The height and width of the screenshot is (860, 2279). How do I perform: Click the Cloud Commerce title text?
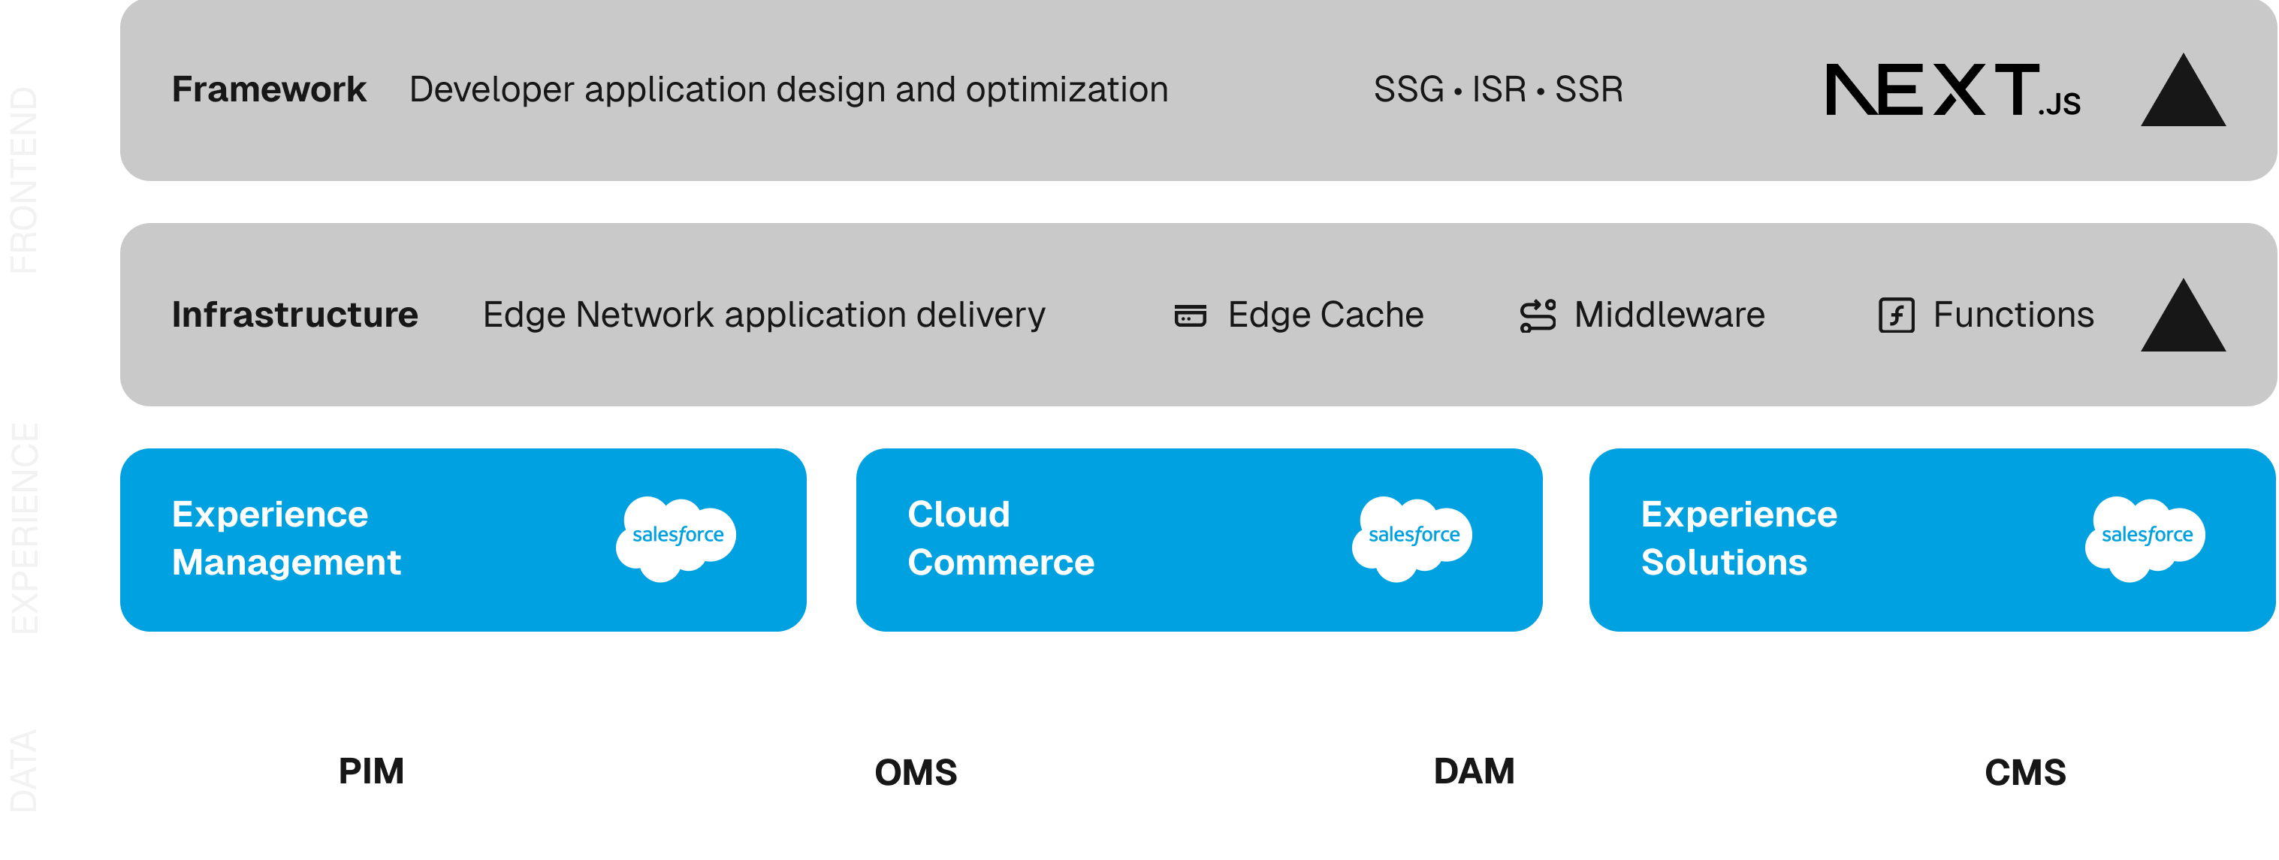point(1001,538)
